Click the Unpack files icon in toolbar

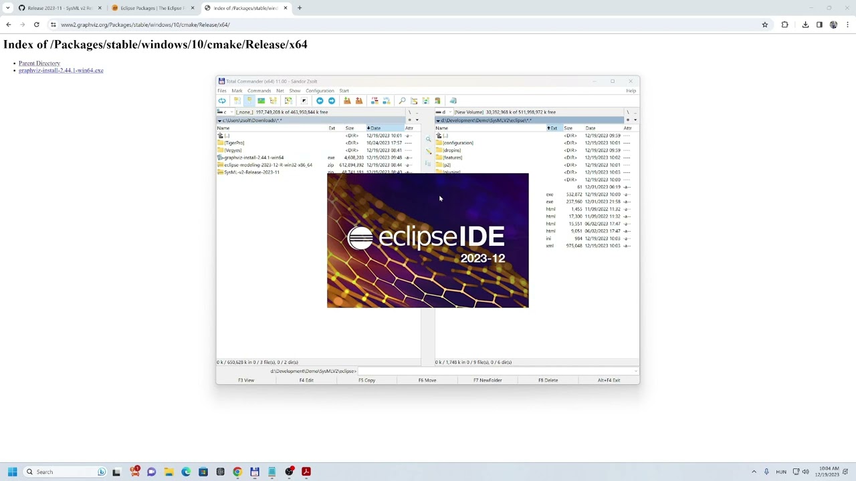pyautogui.click(x=359, y=101)
